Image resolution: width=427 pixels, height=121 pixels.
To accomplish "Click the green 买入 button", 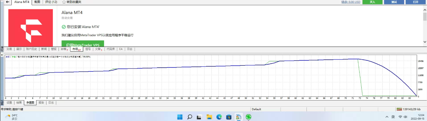I will coord(372,2).
